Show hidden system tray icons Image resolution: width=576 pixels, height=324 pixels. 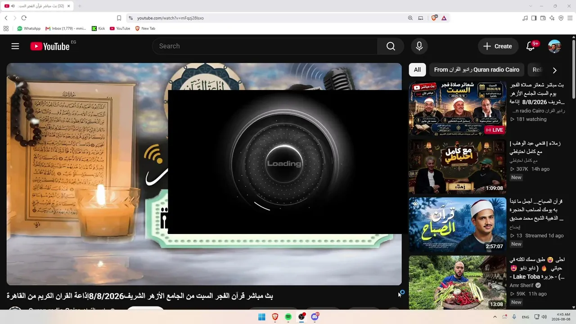click(495, 317)
